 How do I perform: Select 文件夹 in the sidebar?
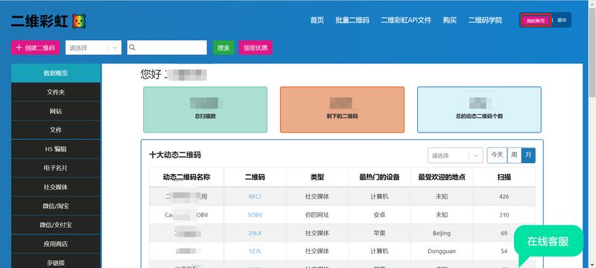(x=56, y=92)
